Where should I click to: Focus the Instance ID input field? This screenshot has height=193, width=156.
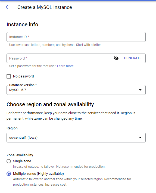(x=76, y=37)
